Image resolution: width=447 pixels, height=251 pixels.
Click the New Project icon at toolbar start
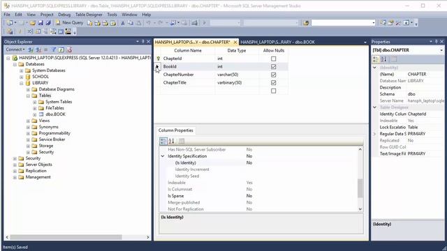click(9, 23)
